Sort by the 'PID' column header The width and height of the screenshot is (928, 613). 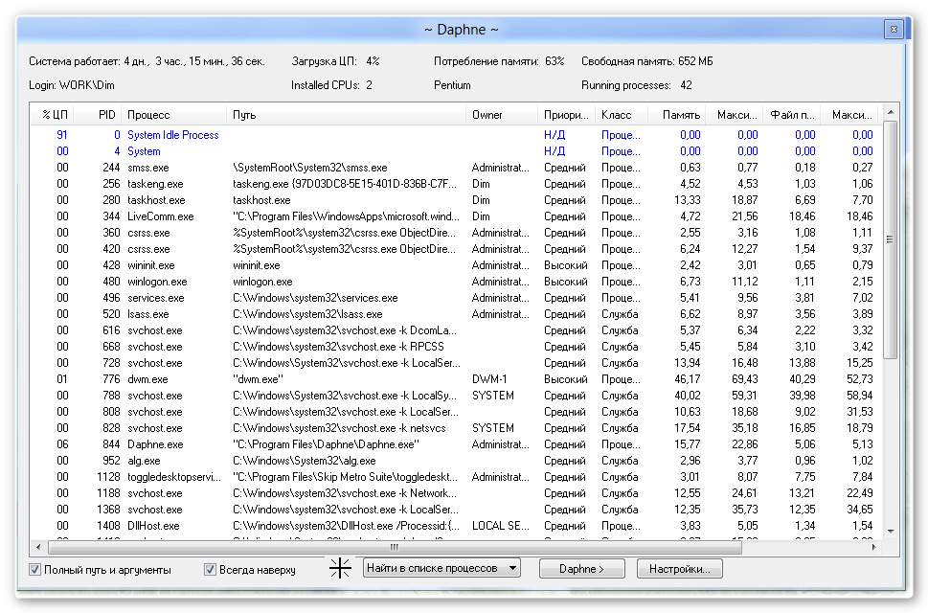click(x=106, y=115)
